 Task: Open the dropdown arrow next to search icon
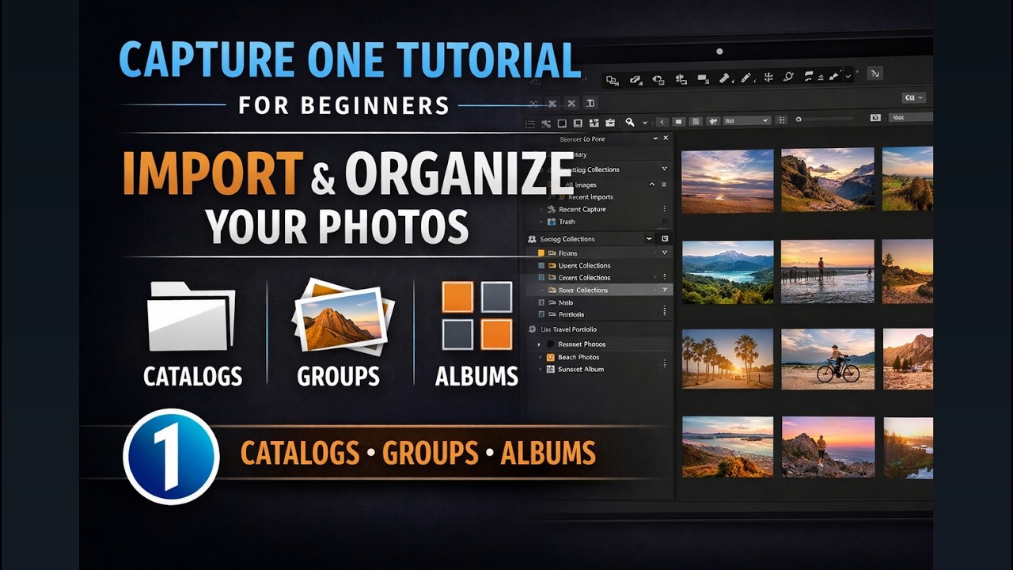[x=645, y=123]
